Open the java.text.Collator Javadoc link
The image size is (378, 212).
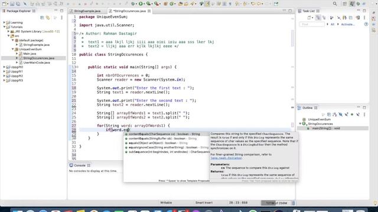(x=226, y=158)
